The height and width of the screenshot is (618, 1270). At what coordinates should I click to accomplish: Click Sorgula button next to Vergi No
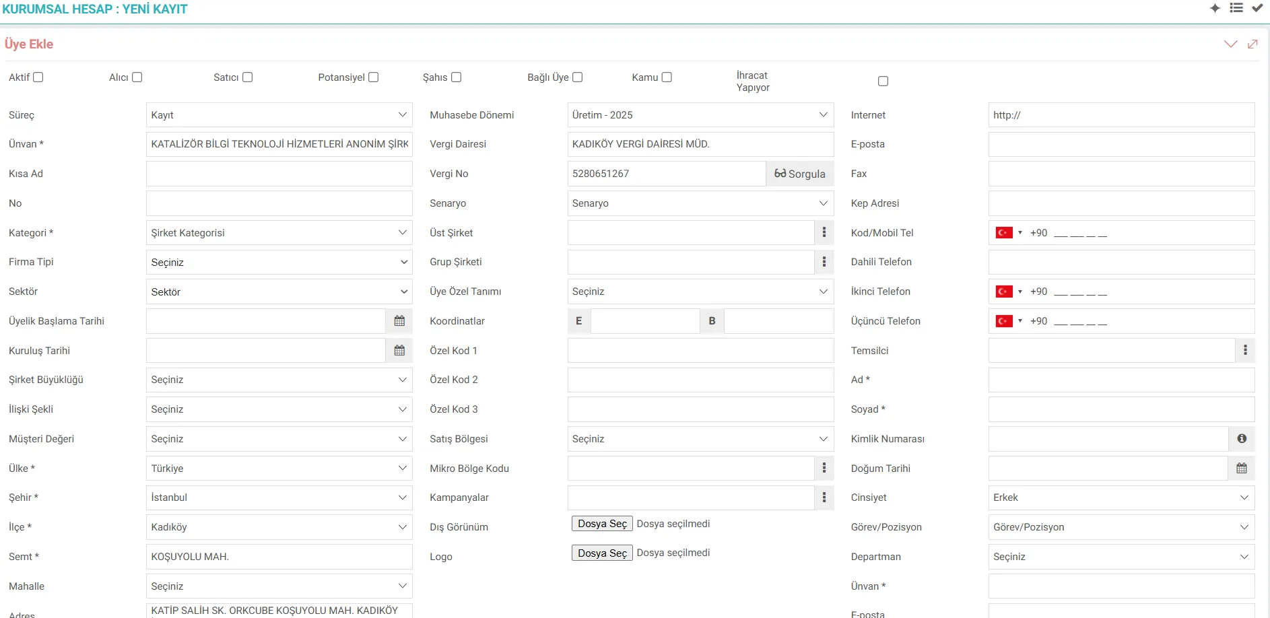tap(799, 174)
